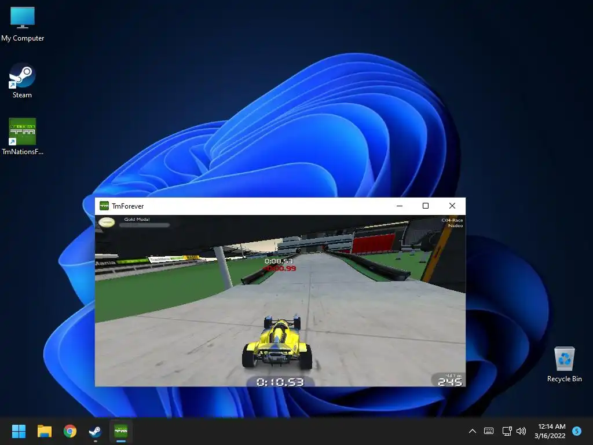The height and width of the screenshot is (445, 593).
Task: Click the speedometer reading 245
Action: (x=449, y=382)
